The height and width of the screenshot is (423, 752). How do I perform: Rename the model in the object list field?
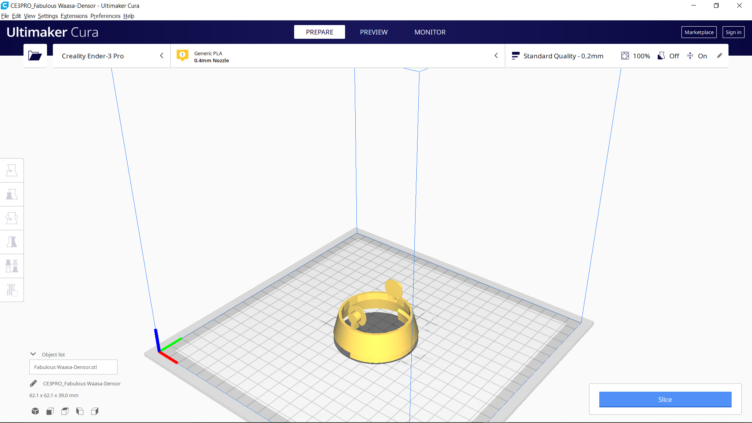tap(73, 367)
